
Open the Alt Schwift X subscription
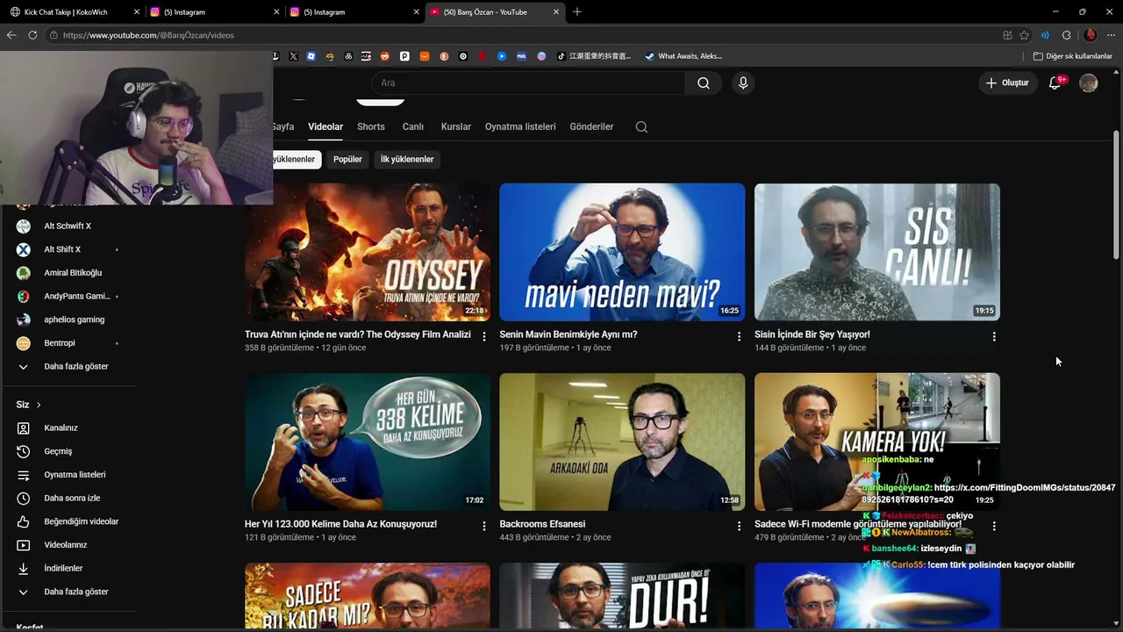[68, 226]
